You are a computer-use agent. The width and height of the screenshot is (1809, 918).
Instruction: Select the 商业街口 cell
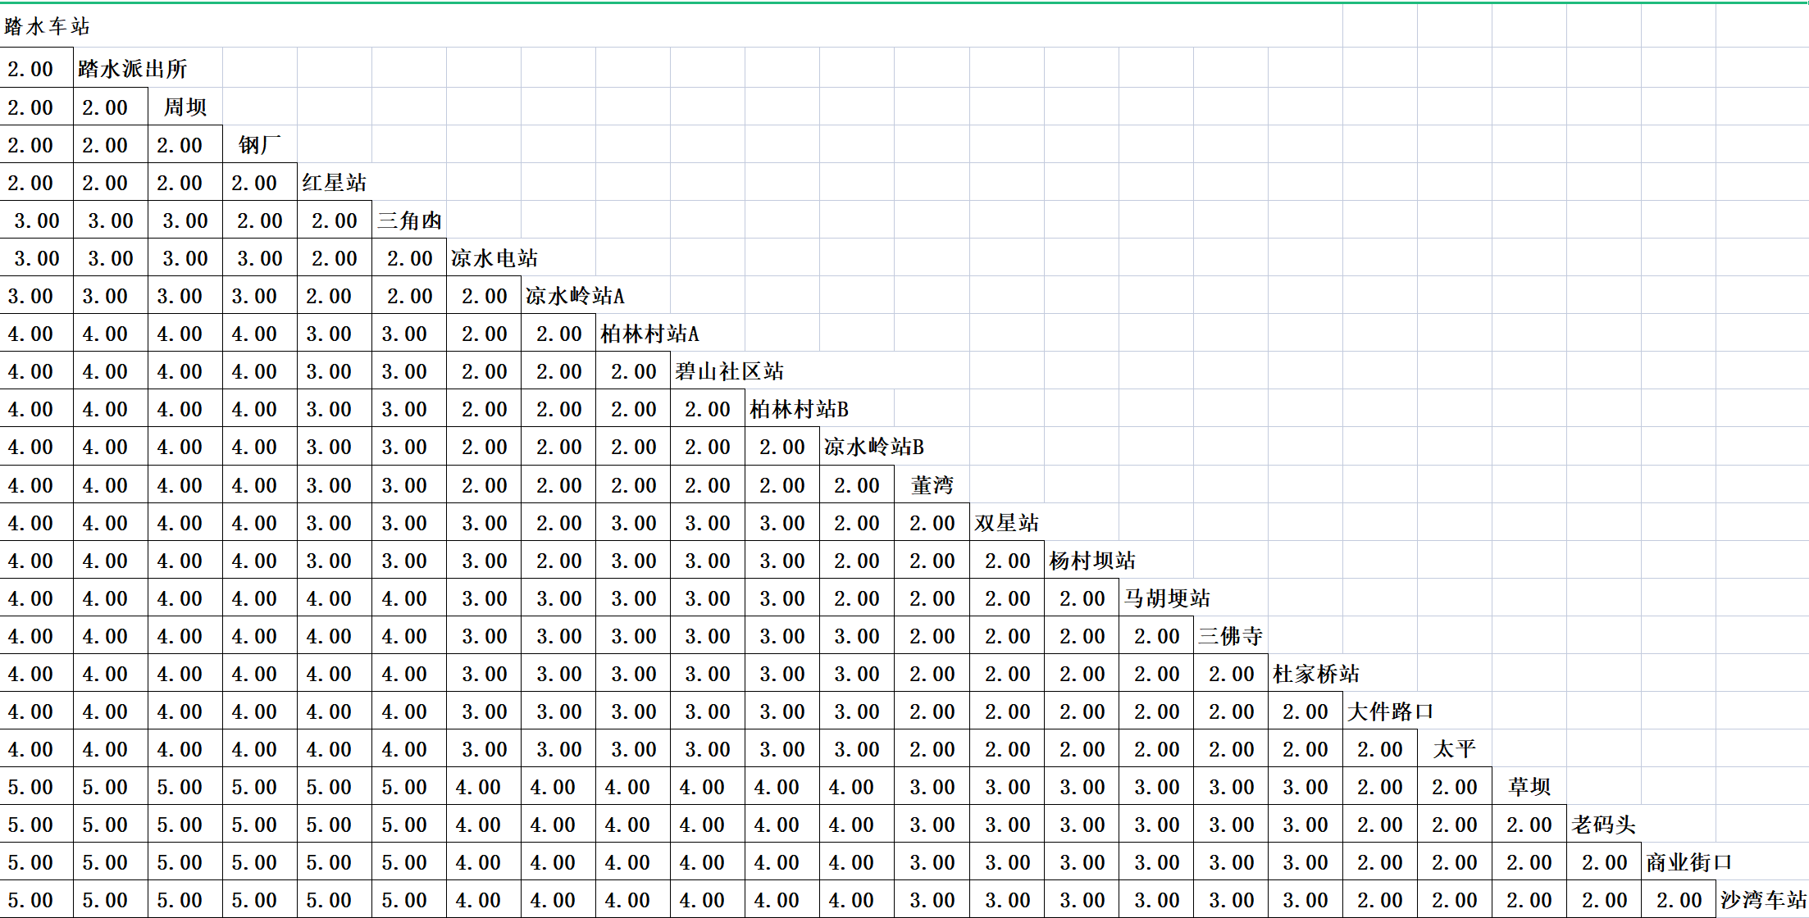[1689, 861]
